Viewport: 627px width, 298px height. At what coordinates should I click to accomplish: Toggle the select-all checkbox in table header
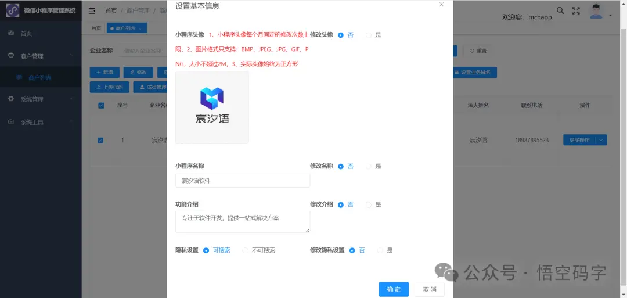point(101,106)
